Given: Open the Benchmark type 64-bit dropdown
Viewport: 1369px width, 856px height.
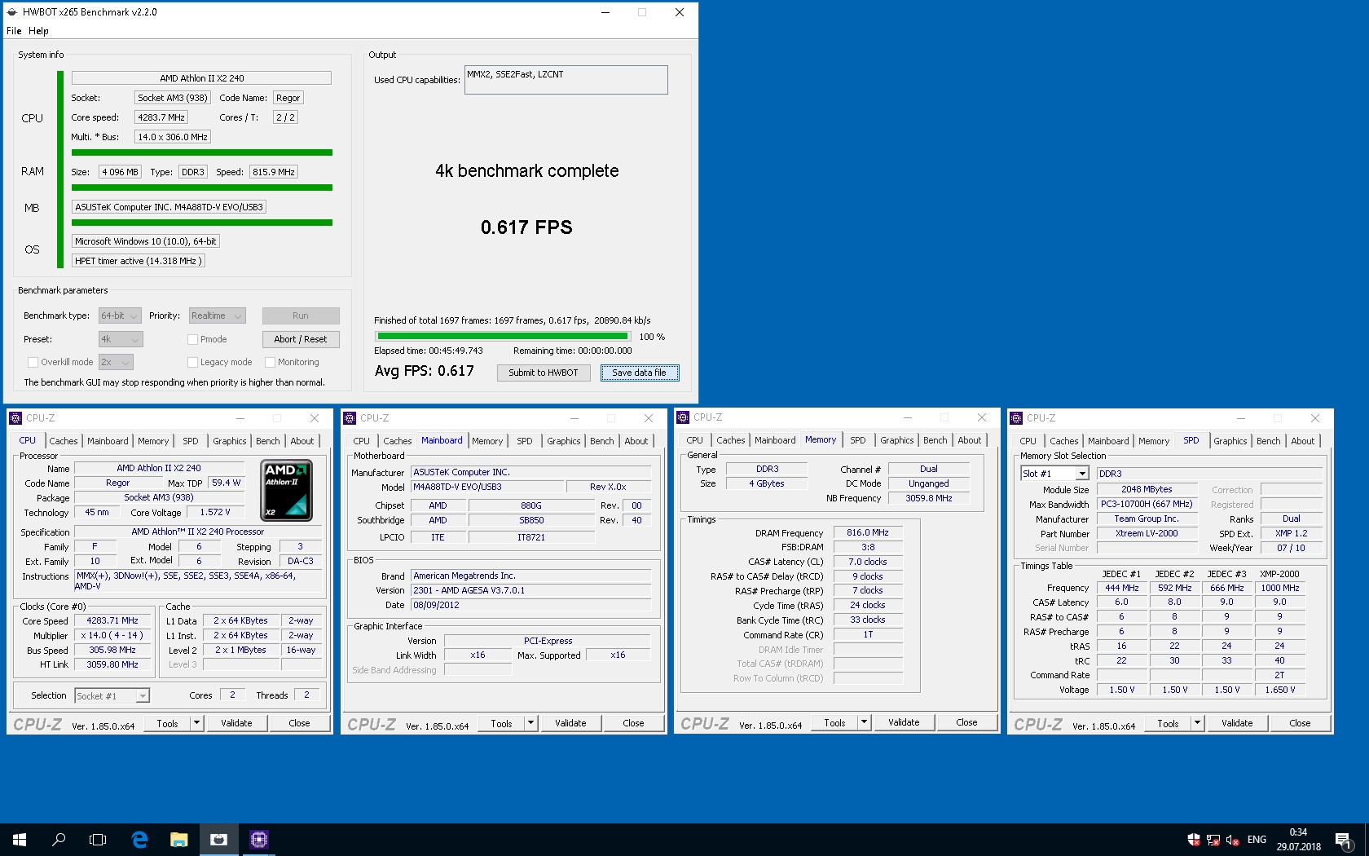Looking at the screenshot, I should (120, 315).
